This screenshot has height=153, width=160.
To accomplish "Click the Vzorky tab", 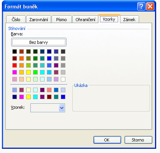I will pyautogui.click(x=109, y=19).
